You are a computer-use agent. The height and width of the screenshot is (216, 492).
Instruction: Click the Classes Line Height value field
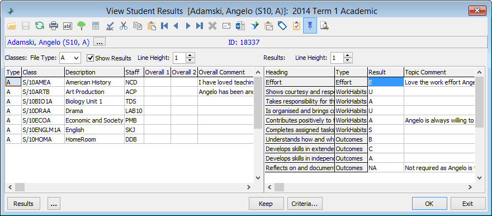point(179,58)
